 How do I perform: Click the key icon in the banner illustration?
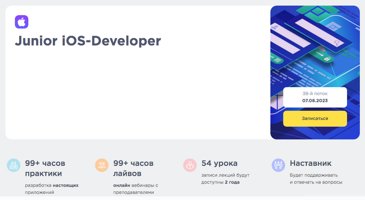336,43
